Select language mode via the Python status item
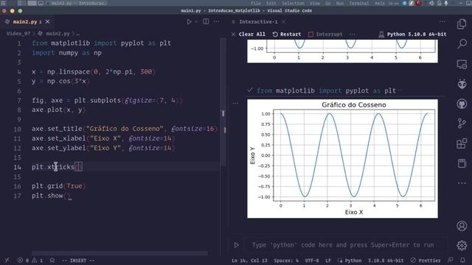 tap(353, 261)
